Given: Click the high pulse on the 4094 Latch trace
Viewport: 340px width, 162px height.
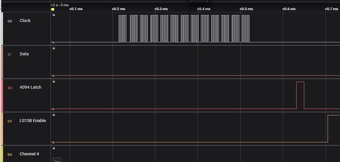Looking at the screenshot, I should point(300,95).
